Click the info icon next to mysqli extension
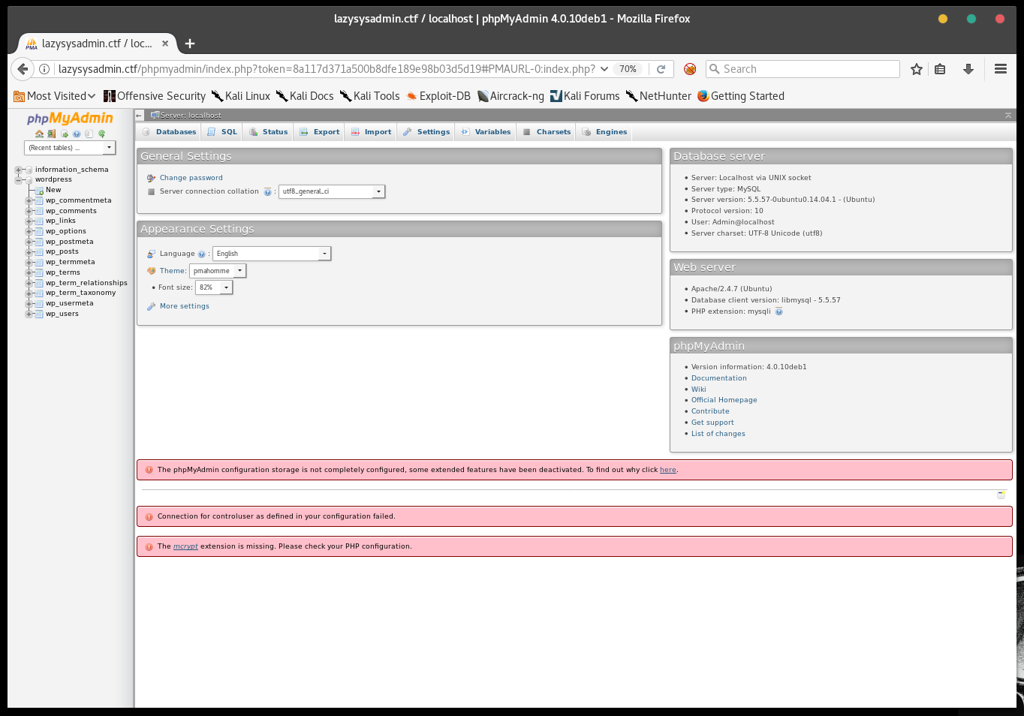This screenshot has width=1024, height=716. pyautogui.click(x=779, y=311)
